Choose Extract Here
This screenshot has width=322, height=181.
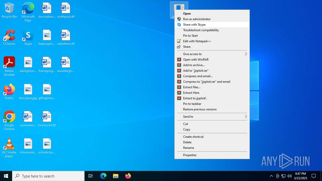click(x=212, y=93)
